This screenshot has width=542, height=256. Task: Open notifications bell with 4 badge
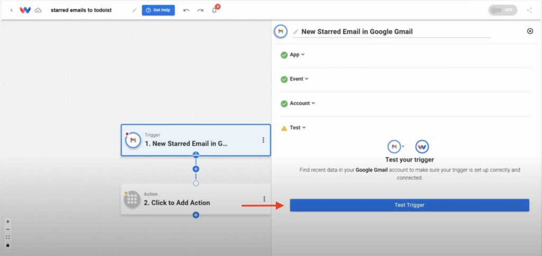[215, 10]
